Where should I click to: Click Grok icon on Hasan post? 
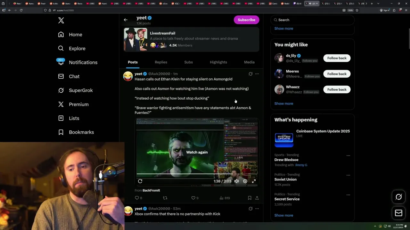pyautogui.click(x=250, y=74)
